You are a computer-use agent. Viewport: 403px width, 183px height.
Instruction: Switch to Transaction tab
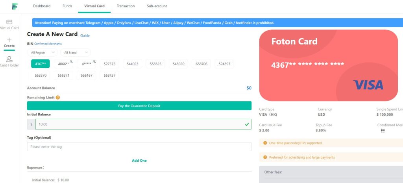[x=126, y=6]
